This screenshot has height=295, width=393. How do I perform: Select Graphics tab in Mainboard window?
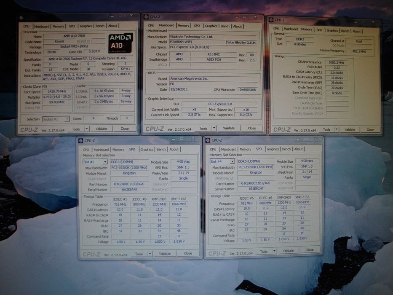pyautogui.click(x=211, y=26)
